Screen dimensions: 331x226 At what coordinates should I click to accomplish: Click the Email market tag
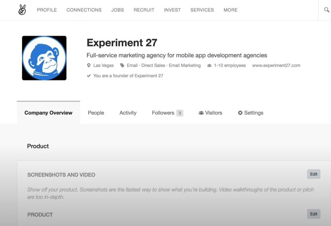tap(132, 65)
